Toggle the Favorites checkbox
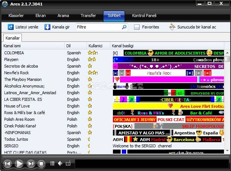The width and height of the screenshot is (231, 171). pyautogui.click(x=137, y=27)
